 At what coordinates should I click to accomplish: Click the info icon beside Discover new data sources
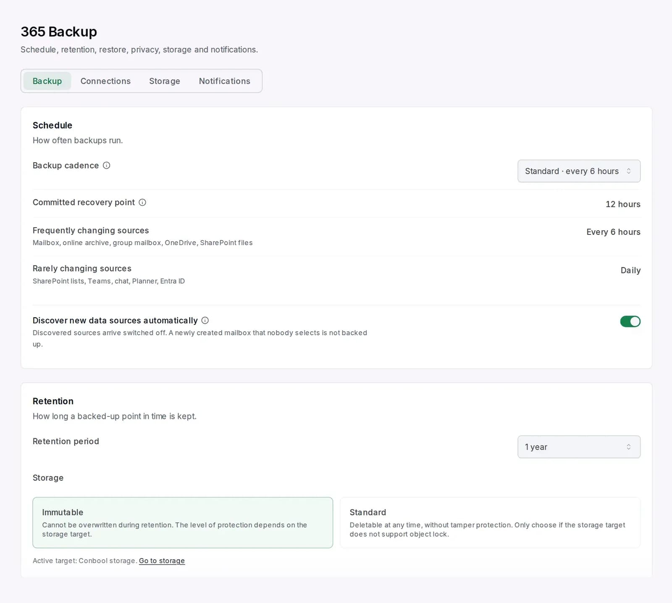pos(205,321)
